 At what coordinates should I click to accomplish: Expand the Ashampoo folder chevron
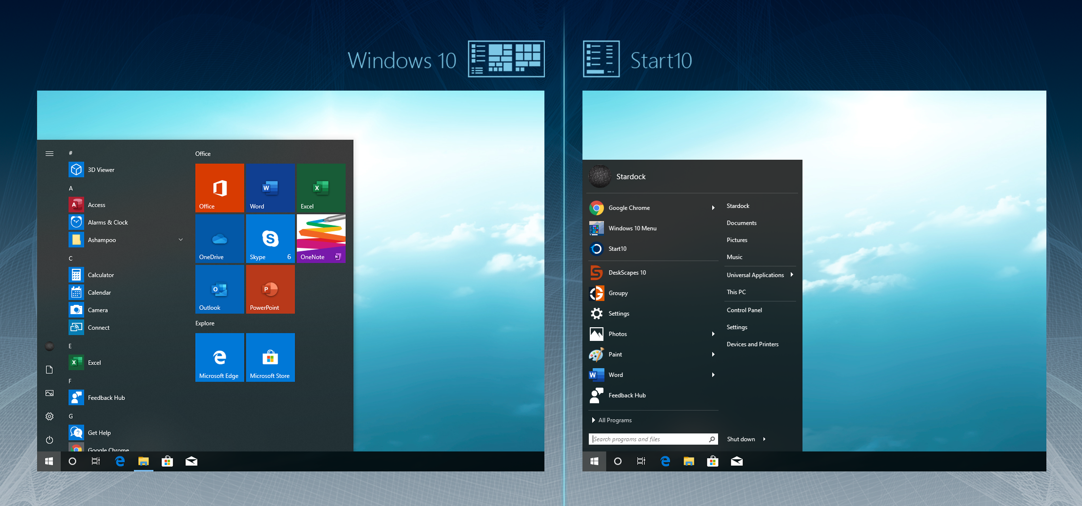(x=180, y=240)
